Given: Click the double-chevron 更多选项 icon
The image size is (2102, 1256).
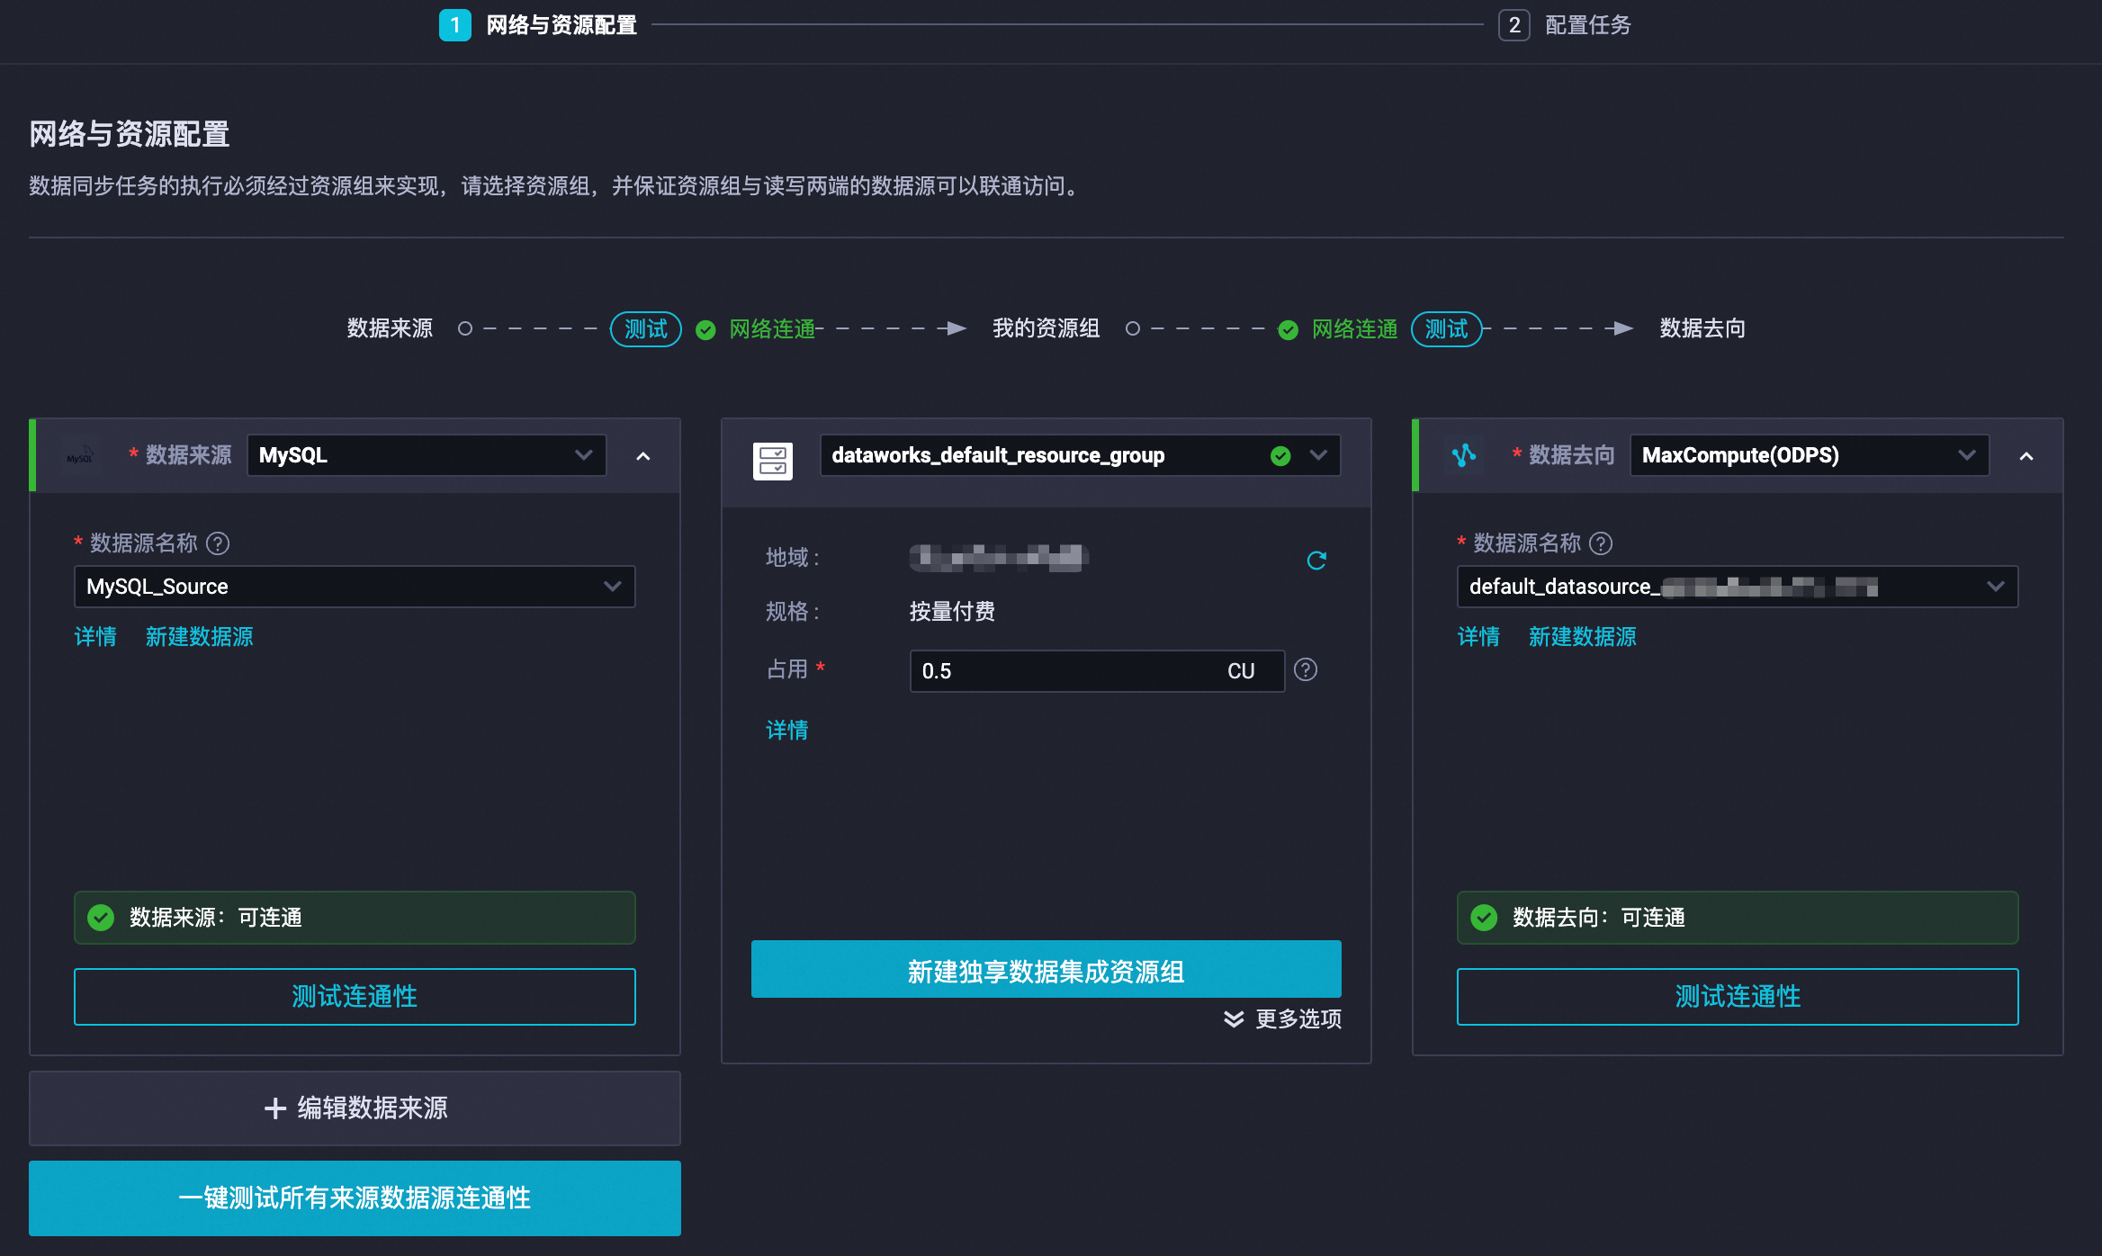Looking at the screenshot, I should pyautogui.click(x=1234, y=1018).
